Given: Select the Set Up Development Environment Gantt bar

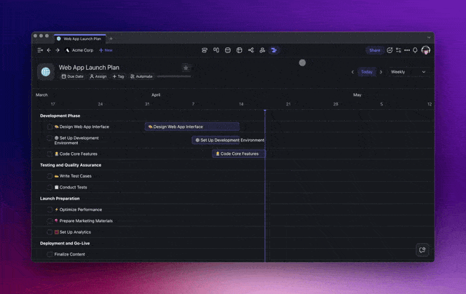Looking at the screenshot, I should [x=216, y=140].
